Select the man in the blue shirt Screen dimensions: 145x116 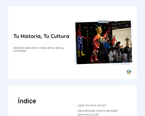[107, 51]
